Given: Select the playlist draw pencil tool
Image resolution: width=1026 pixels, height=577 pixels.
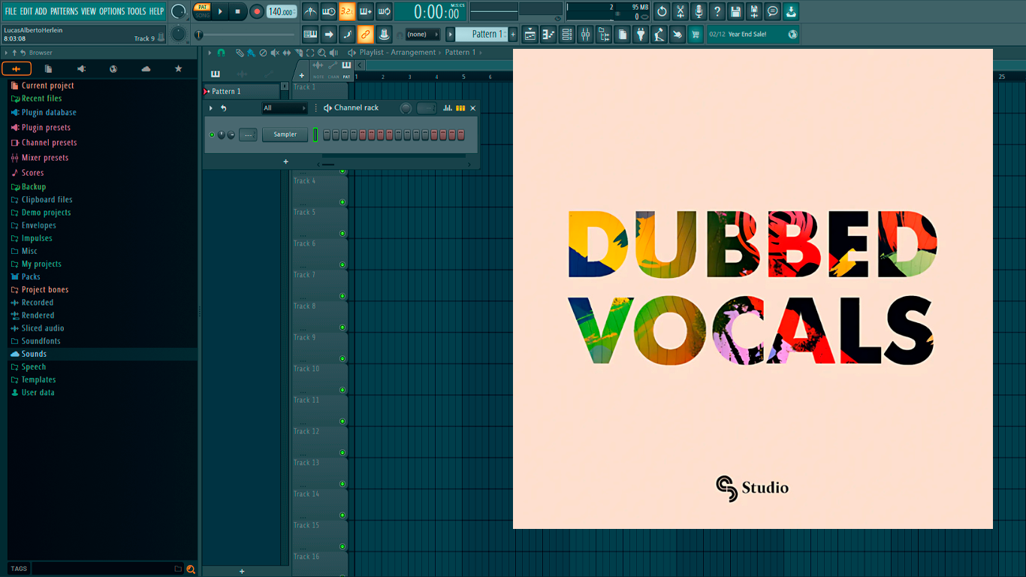Looking at the screenshot, I should pyautogui.click(x=240, y=53).
